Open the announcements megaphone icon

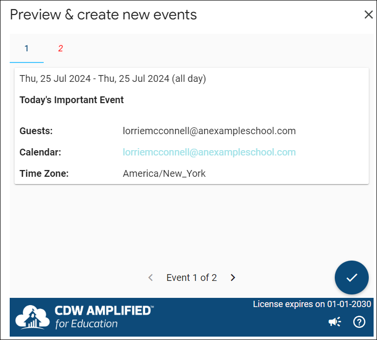(x=335, y=322)
